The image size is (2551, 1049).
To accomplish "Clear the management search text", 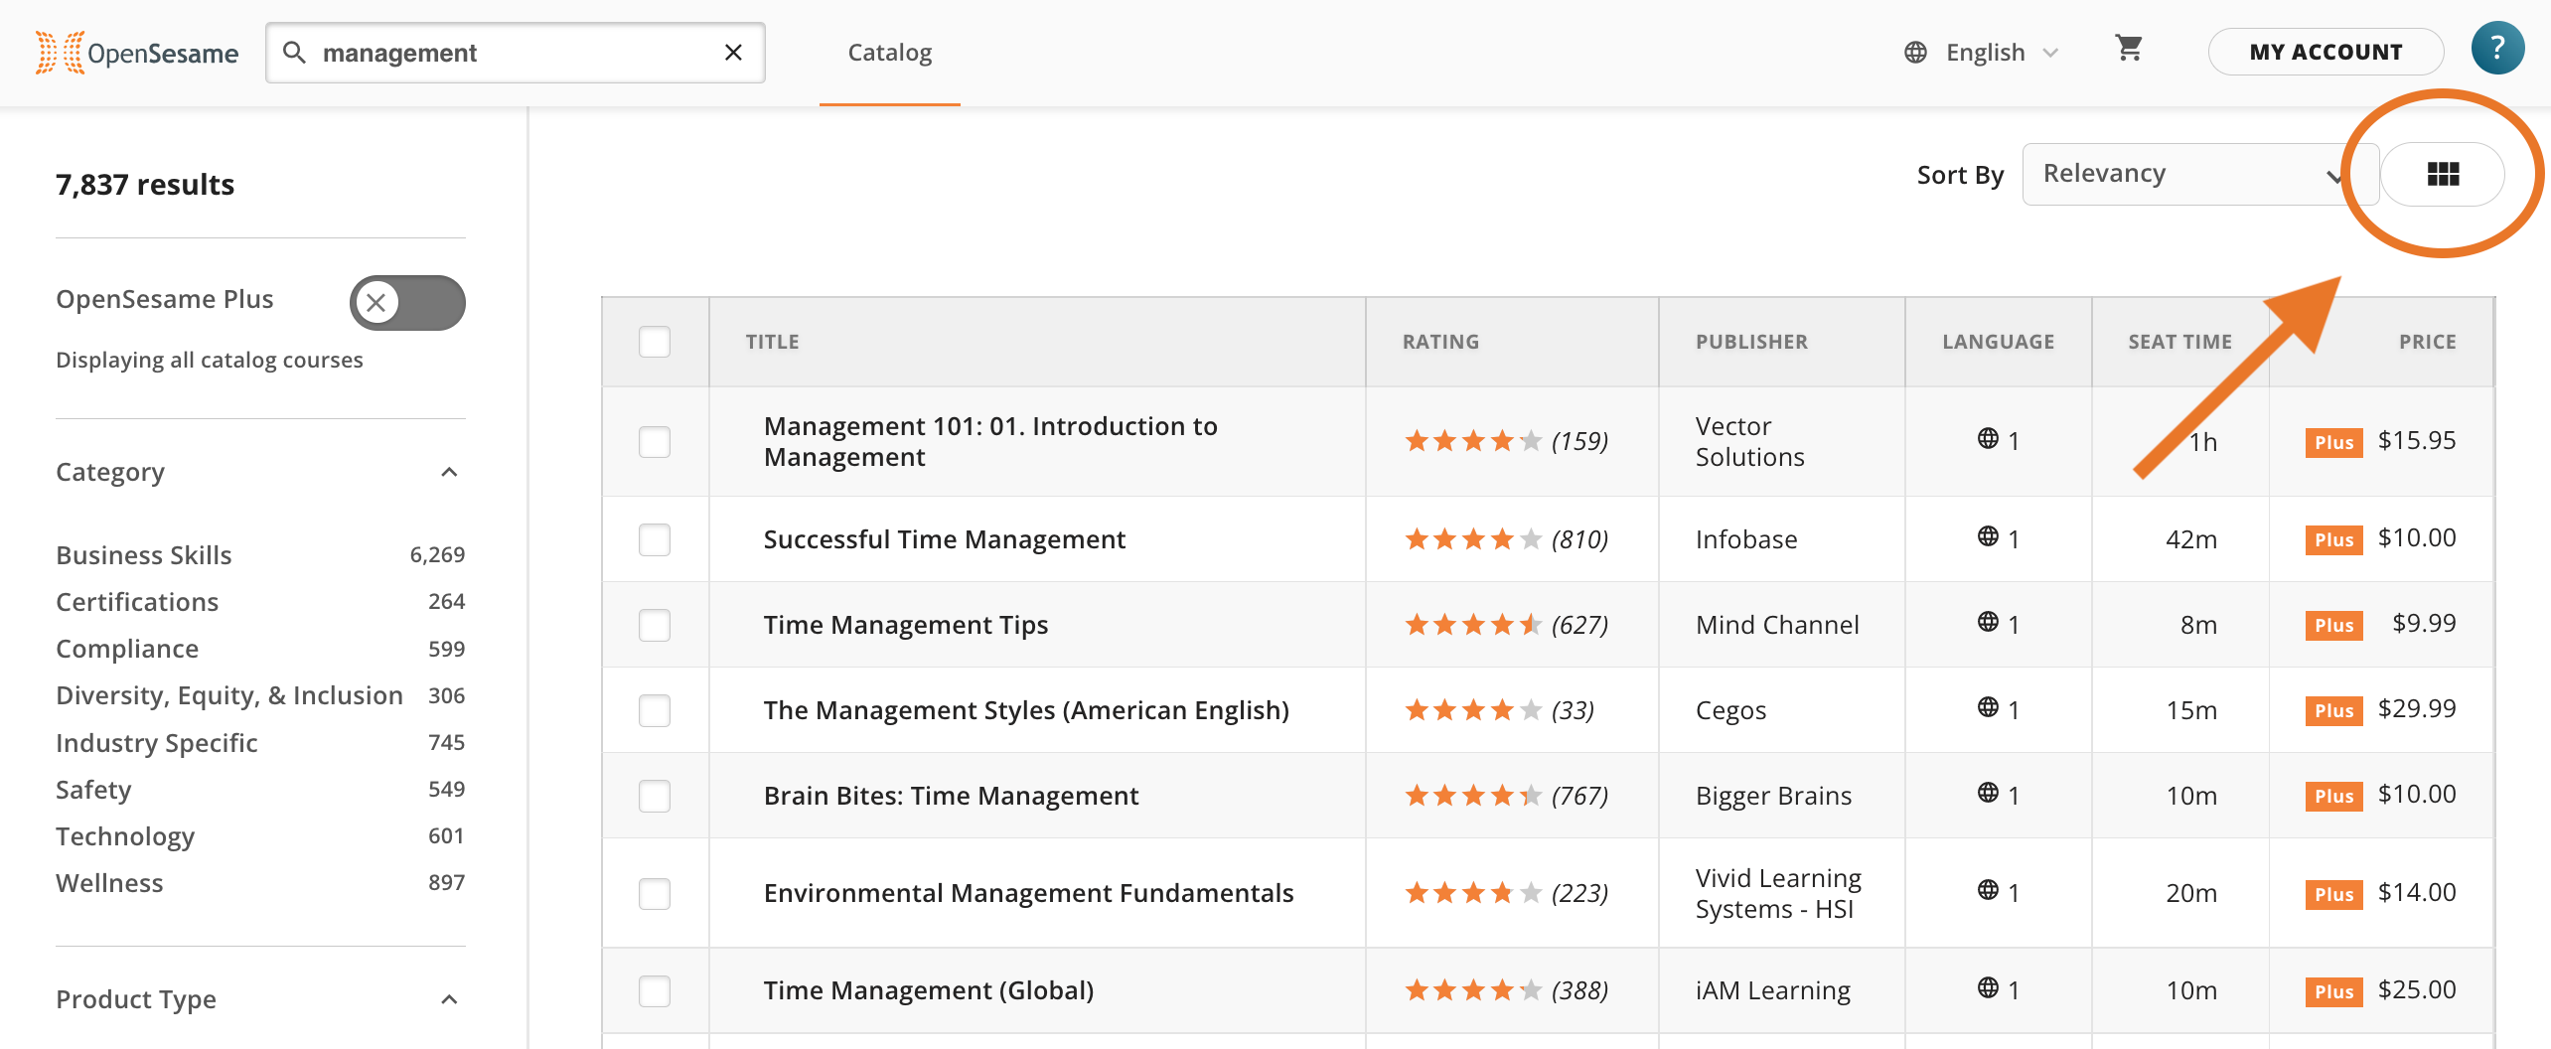I will point(733,52).
